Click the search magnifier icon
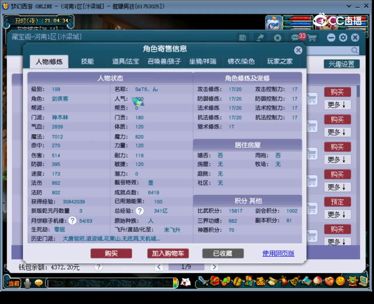The height and width of the screenshot is (304, 374). [x=355, y=51]
